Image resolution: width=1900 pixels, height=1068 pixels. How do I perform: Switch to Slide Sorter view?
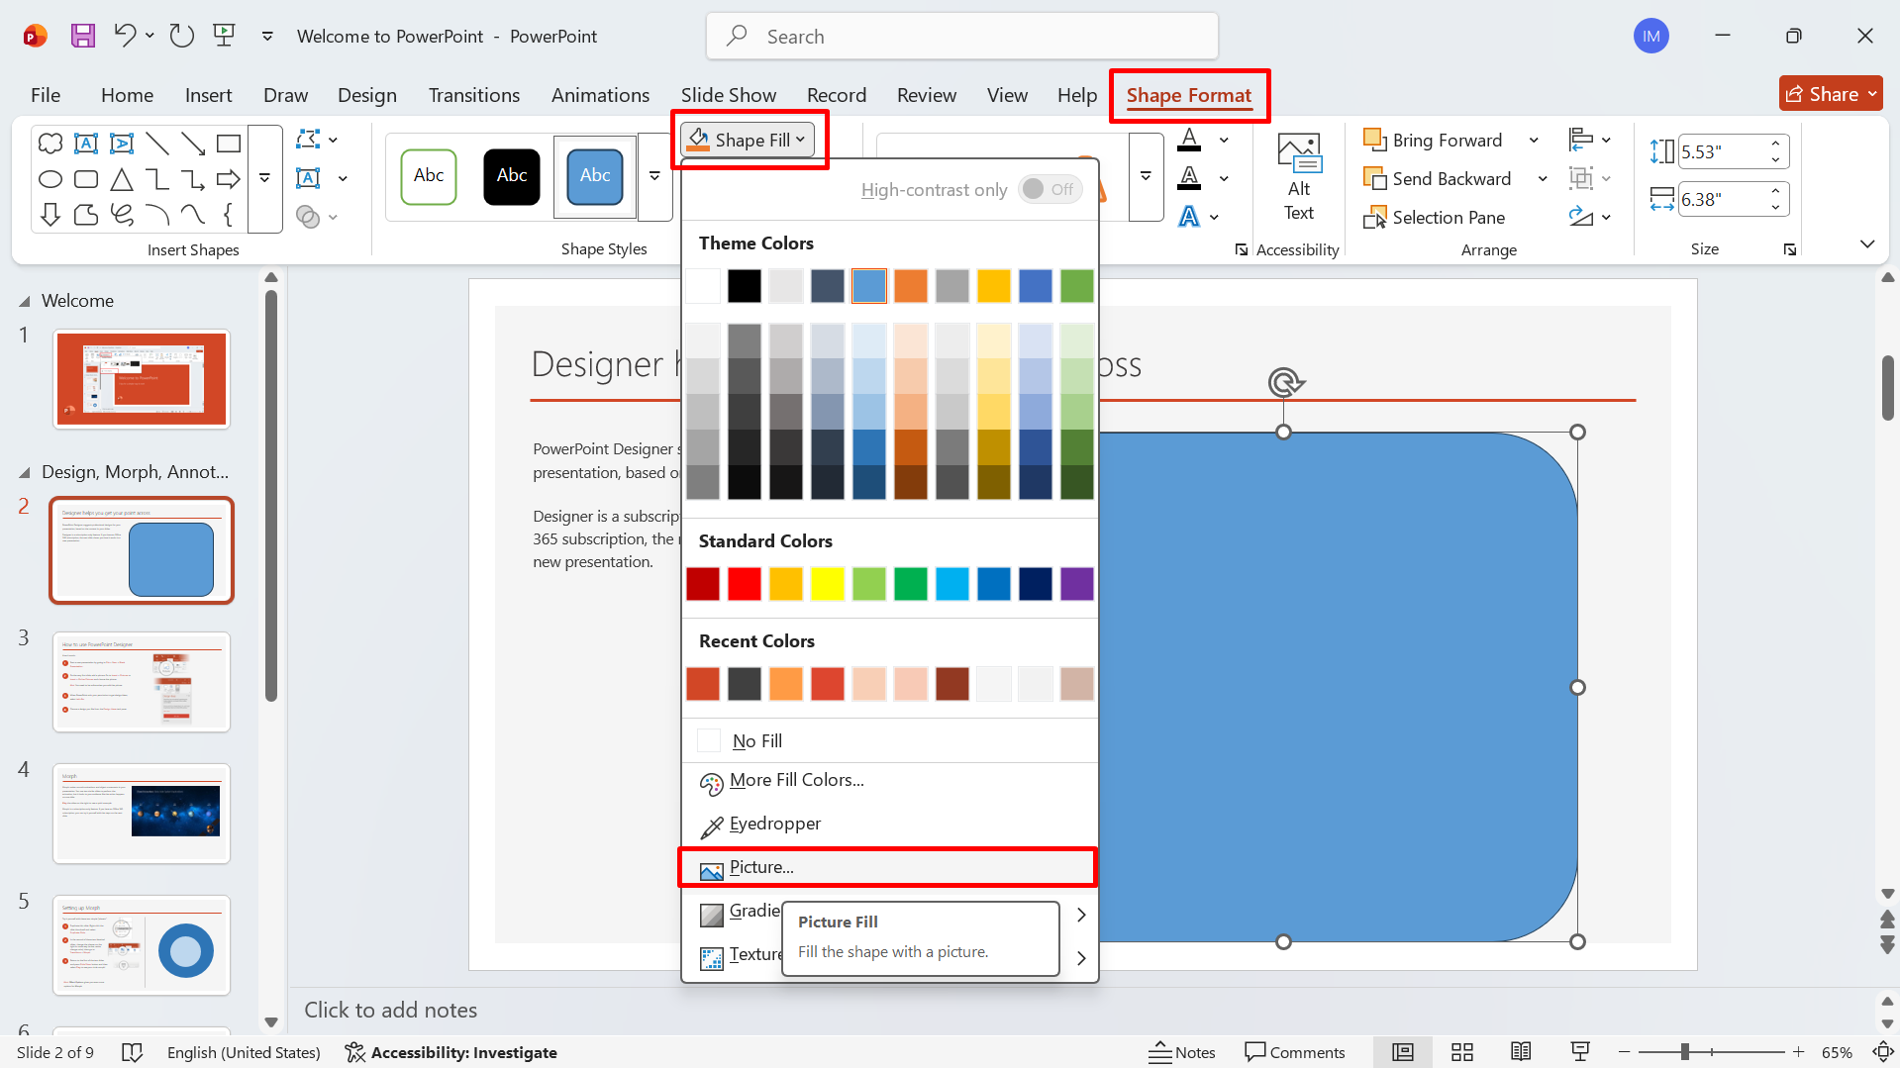click(1462, 1052)
